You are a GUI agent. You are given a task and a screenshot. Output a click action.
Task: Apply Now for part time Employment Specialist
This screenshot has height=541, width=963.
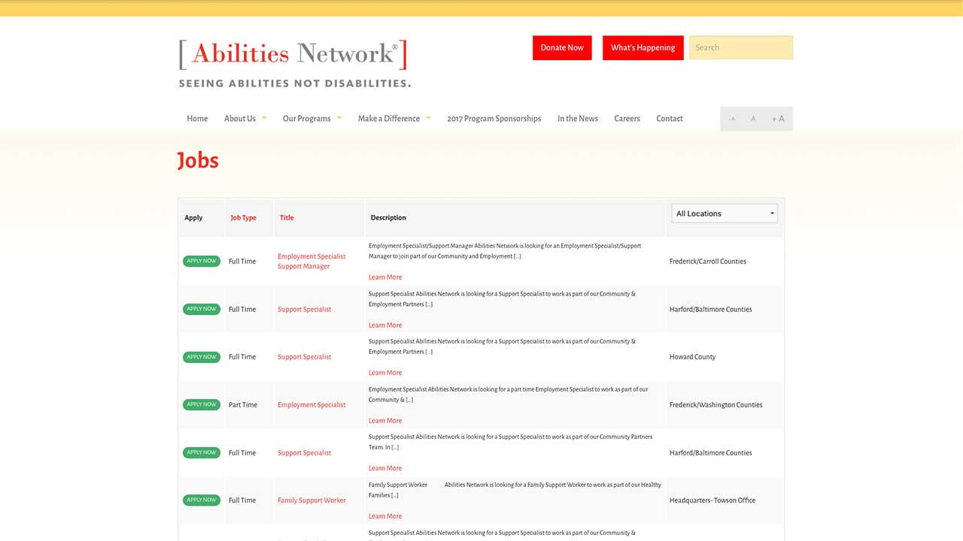coord(202,404)
